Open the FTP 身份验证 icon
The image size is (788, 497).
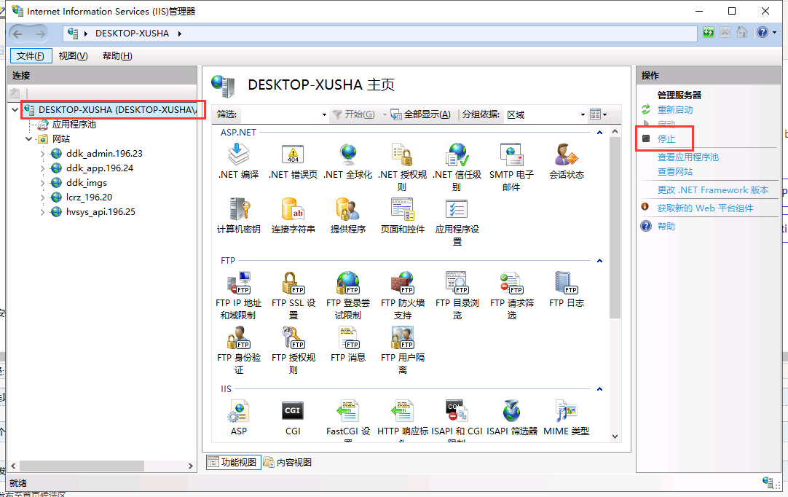pos(239,337)
